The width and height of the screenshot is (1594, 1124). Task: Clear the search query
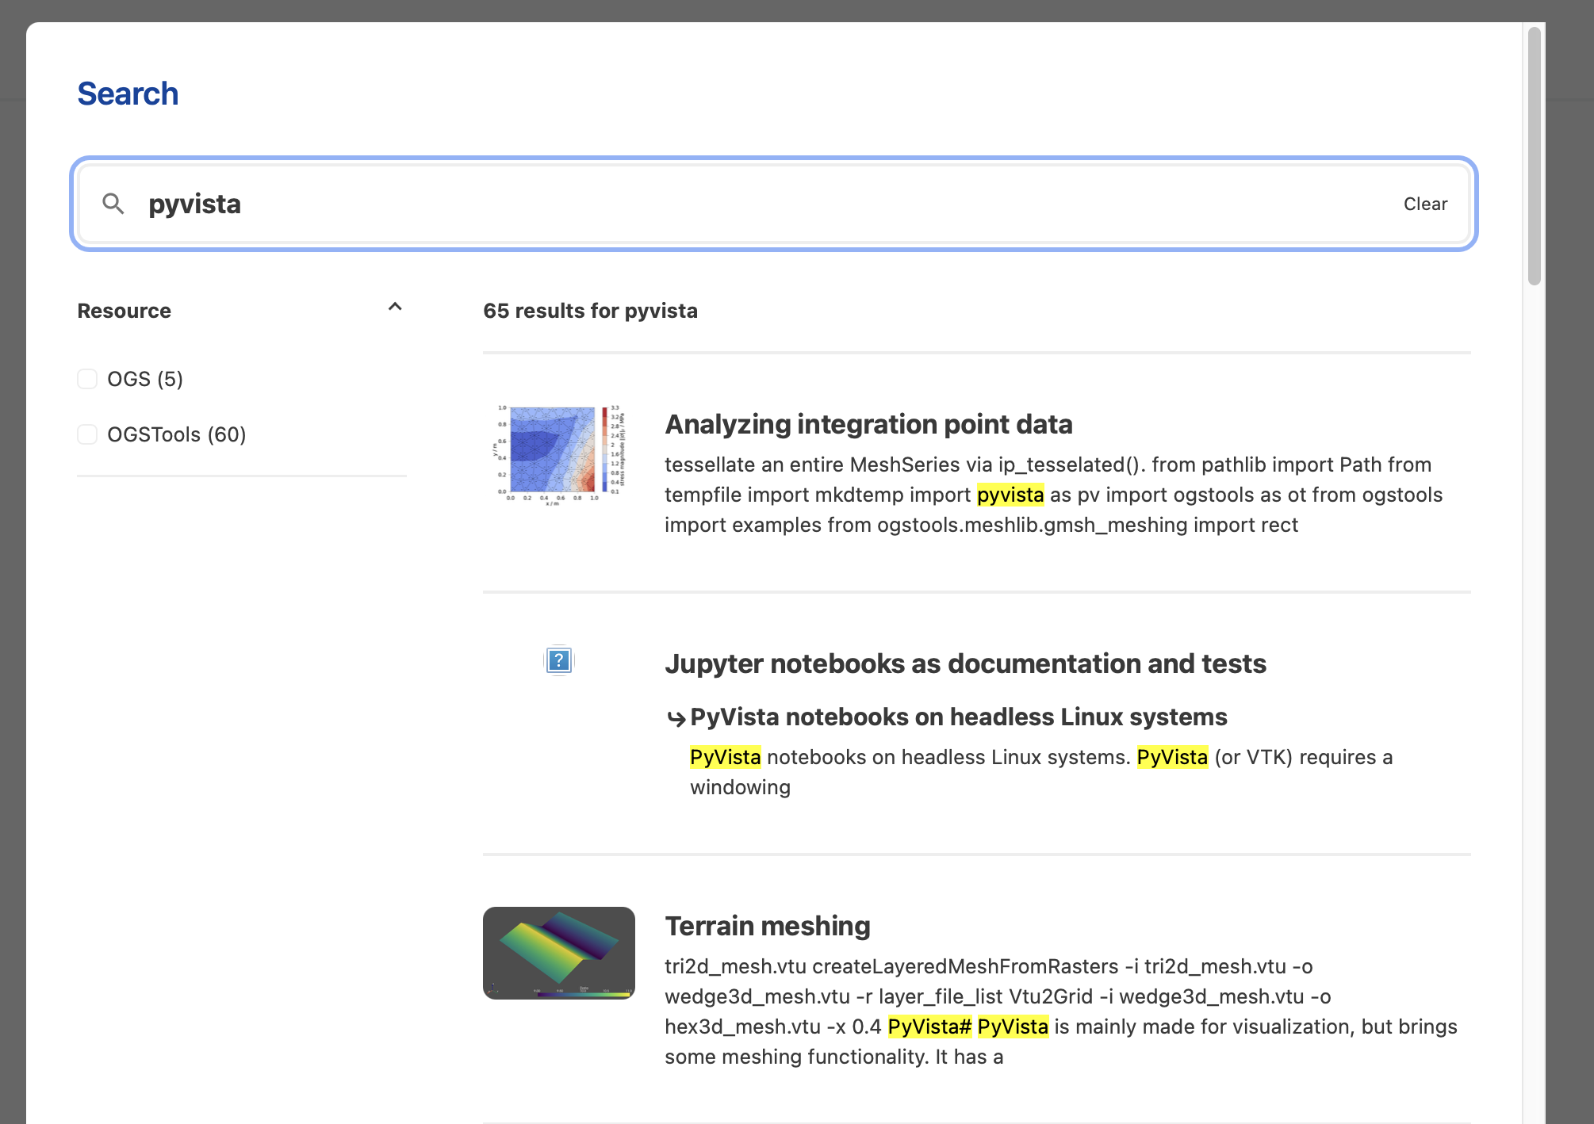pyautogui.click(x=1425, y=204)
